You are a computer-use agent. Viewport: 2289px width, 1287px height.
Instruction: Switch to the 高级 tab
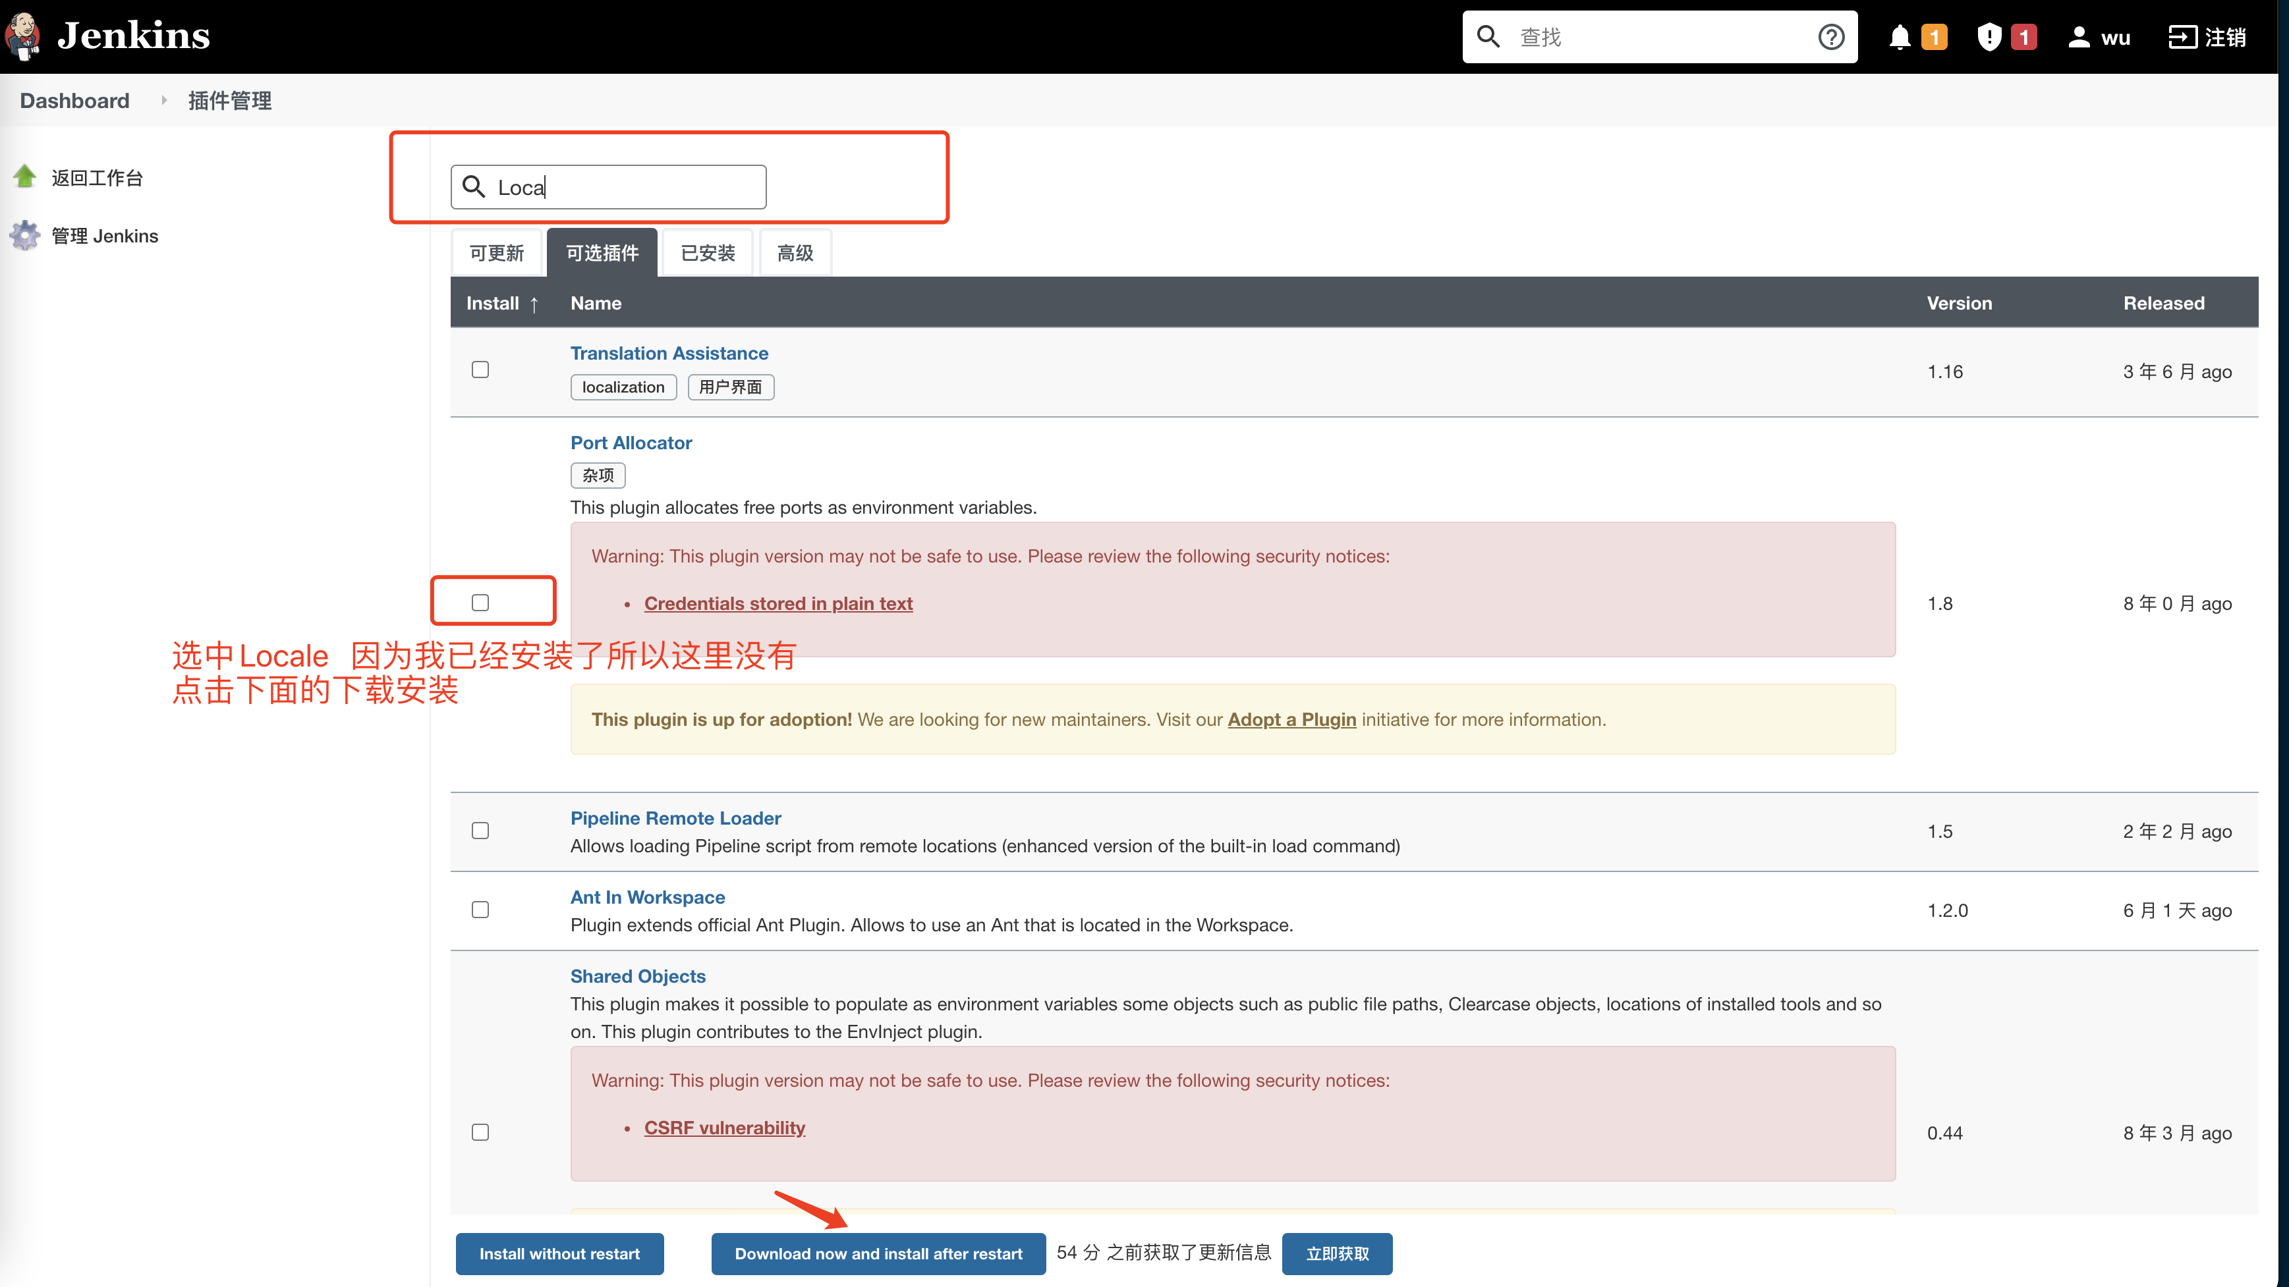coord(795,253)
